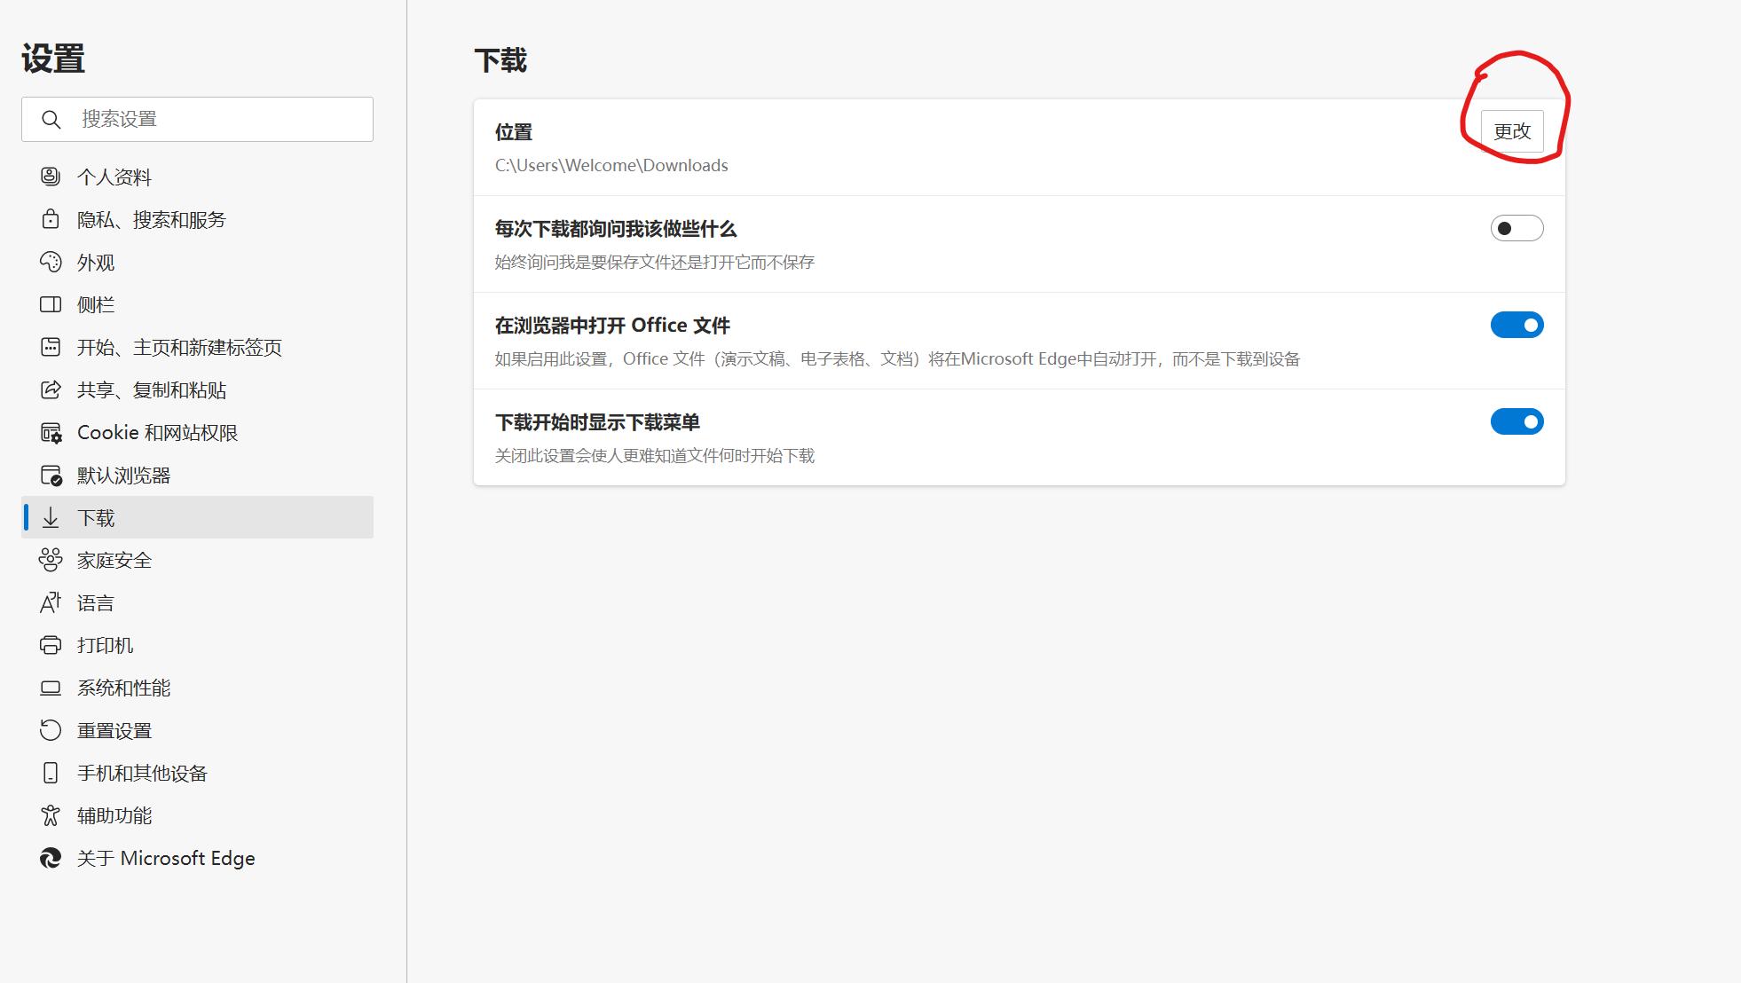Open 家庭安全 settings
The height and width of the screenshot is (983, 1741).
coord(197,560)
